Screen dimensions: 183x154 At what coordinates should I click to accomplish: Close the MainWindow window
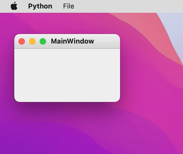coord(22,42)
